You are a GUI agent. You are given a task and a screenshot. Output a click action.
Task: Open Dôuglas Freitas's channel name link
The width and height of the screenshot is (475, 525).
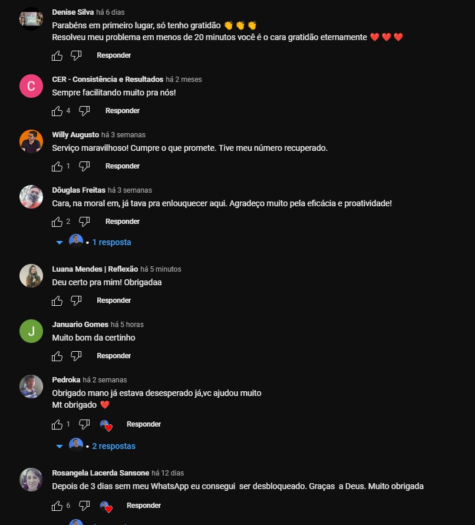[x=79, y=190]
